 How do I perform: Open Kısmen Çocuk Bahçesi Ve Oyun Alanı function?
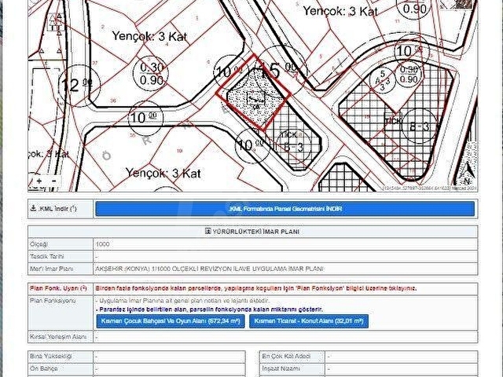click(171, 321)
